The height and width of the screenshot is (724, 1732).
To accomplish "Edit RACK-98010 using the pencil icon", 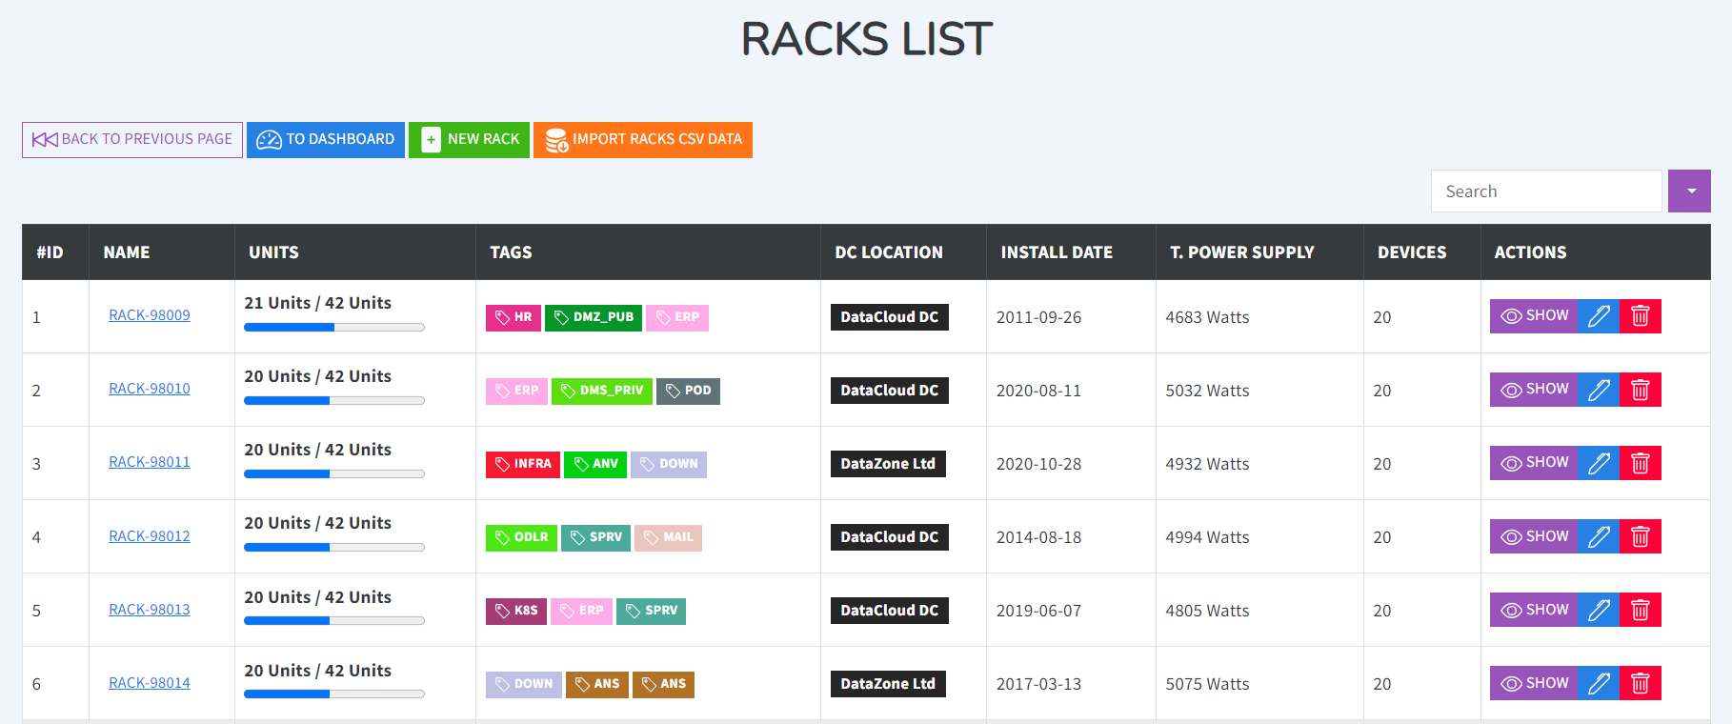I will (1599, 390).
